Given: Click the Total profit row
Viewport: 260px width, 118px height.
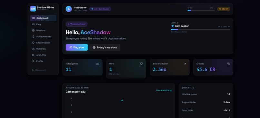Looking at the screenshot, I should (206, 111).
